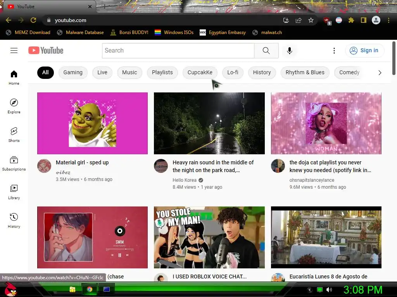Select the Rhythm & Blues chip

pyautogui.click(x=305, y=72)
